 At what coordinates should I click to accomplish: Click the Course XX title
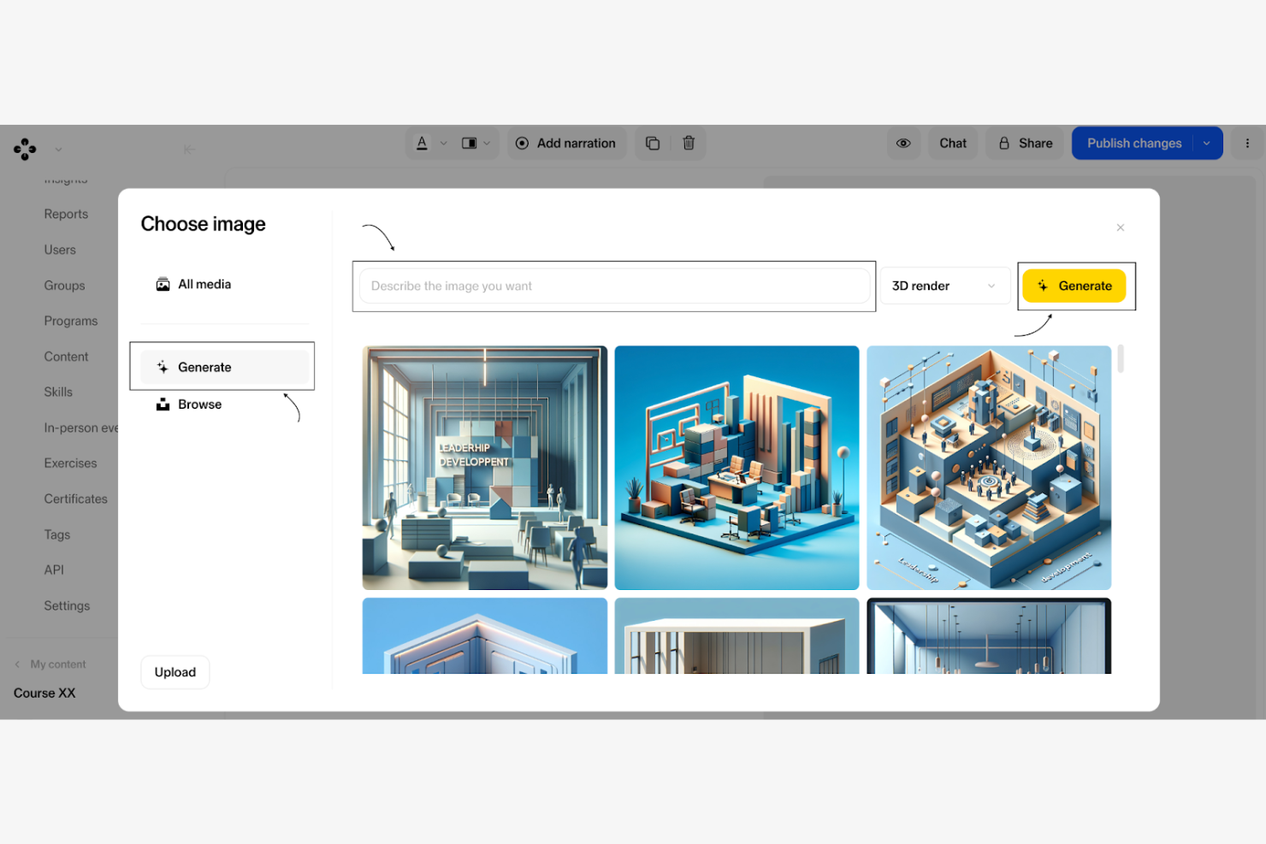coord(44,693)
